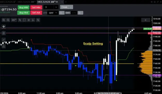
Task: Click Buy Mkt button
Action: [24, 8]
